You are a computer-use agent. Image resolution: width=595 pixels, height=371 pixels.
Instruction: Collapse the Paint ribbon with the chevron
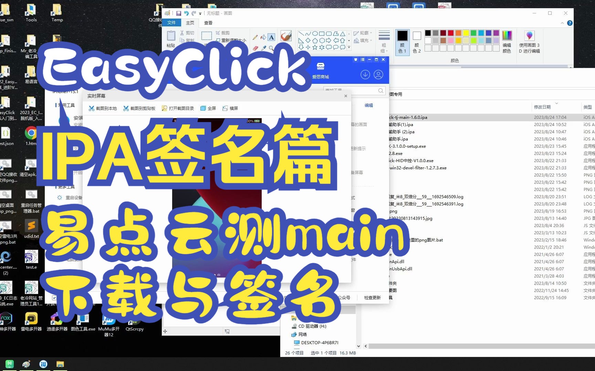point(562,23)
